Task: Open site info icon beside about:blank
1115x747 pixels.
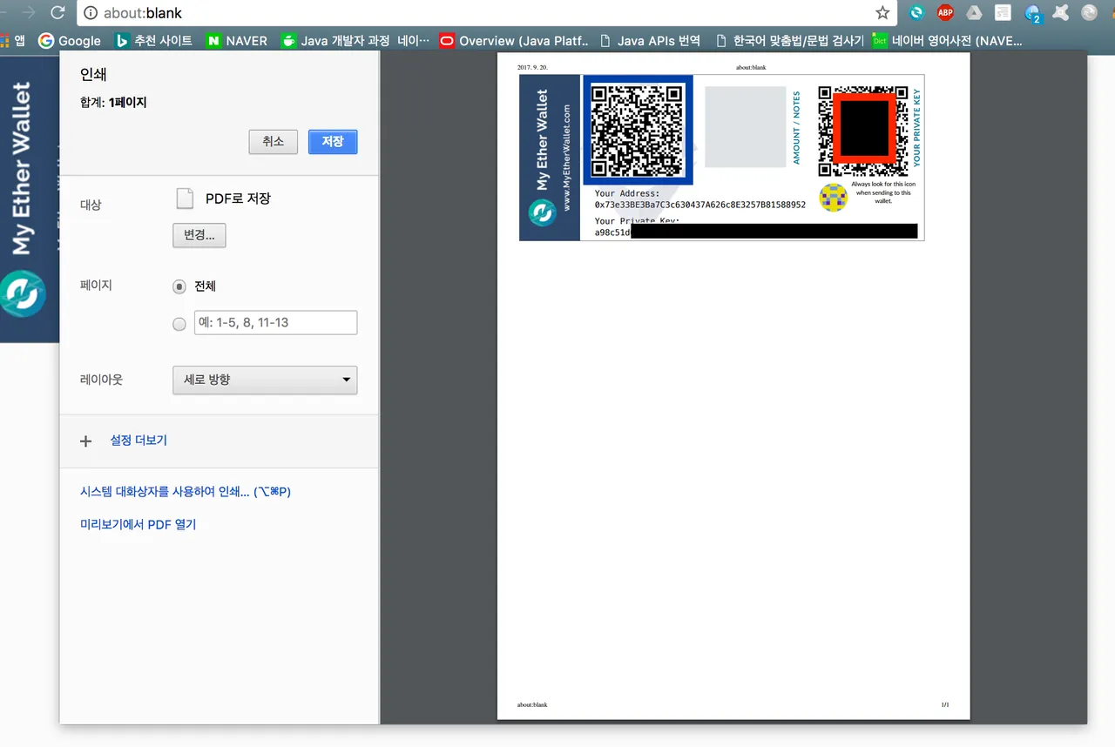Action: pyautogui.click(x=91, y=13)
